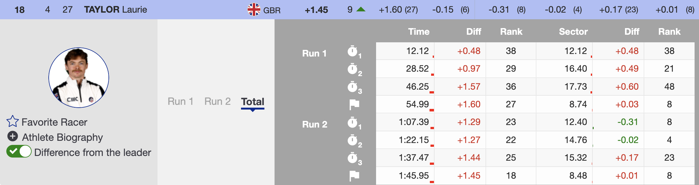Click the Run 2 third intermediate stopwatch icon
The height and width of the screenshot is (185, 699).
click(352, 158)
